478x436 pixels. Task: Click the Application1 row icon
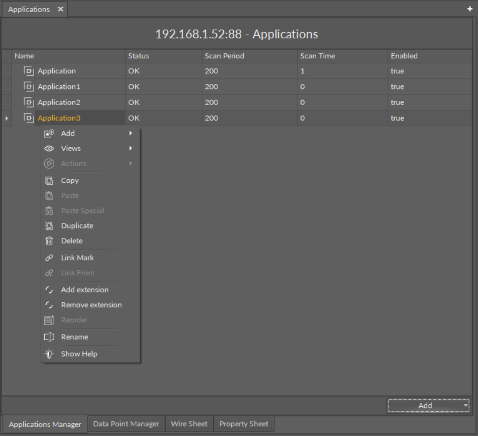[x=29, y=86]
